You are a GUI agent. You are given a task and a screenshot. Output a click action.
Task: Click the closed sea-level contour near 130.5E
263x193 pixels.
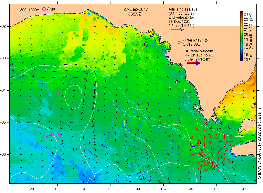pos(73,97)
